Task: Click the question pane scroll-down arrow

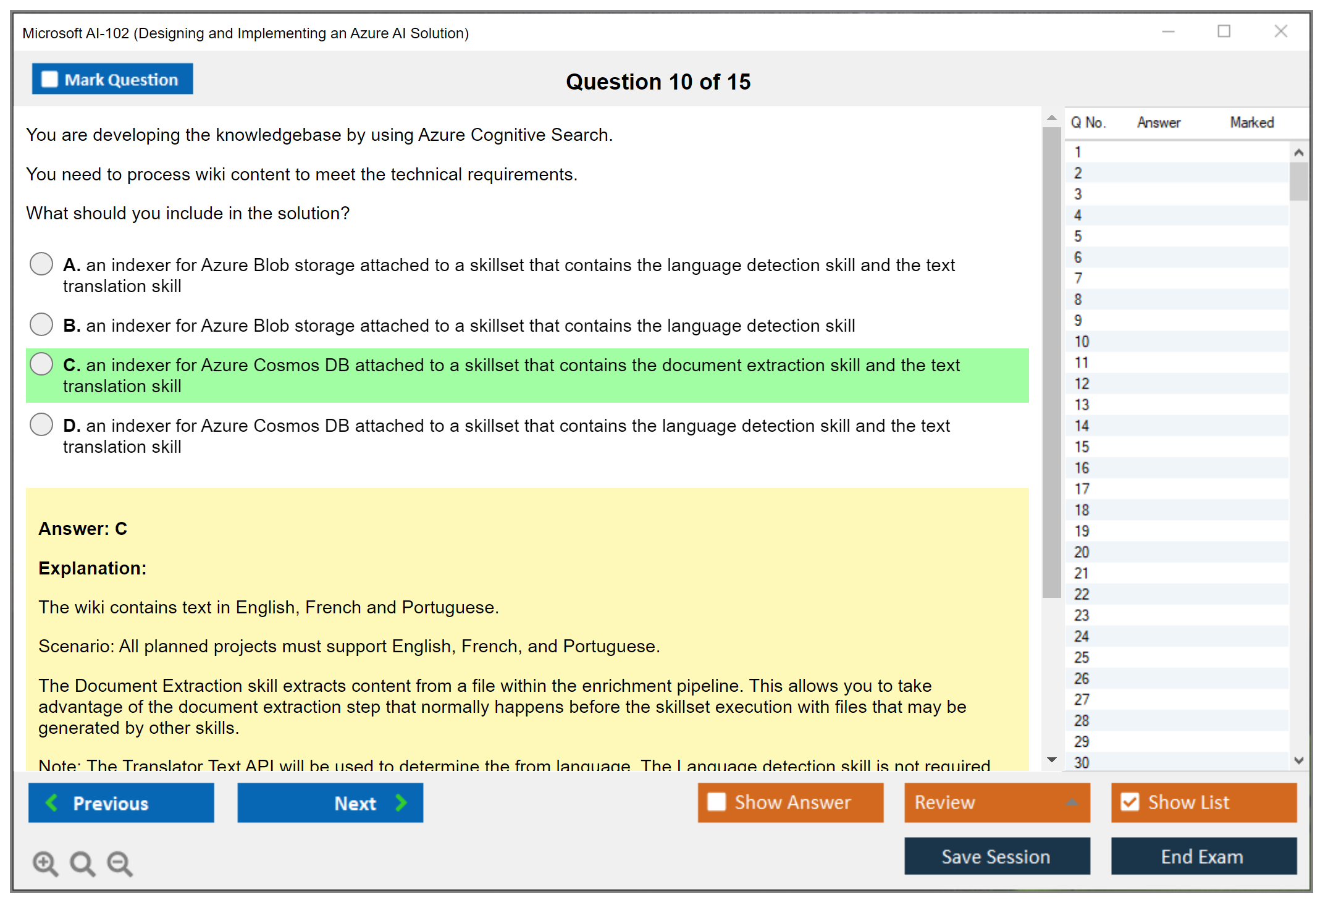Action: point(1051,759)
